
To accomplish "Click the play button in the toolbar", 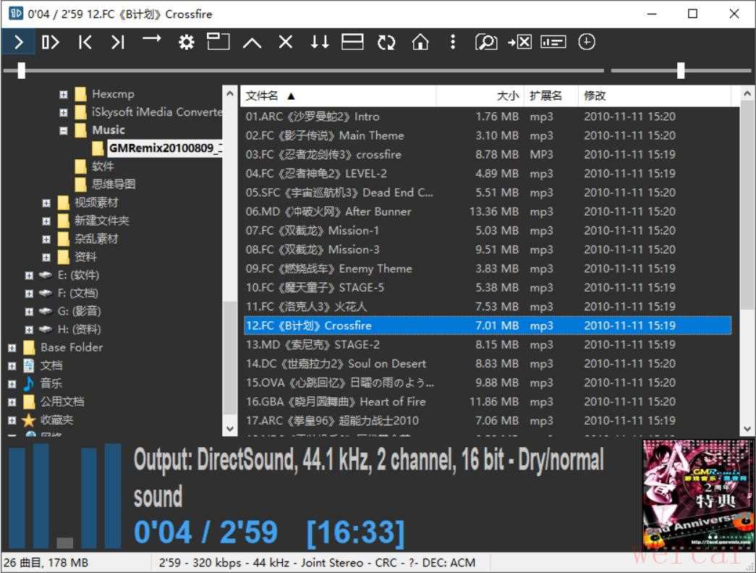I will 19,43.
